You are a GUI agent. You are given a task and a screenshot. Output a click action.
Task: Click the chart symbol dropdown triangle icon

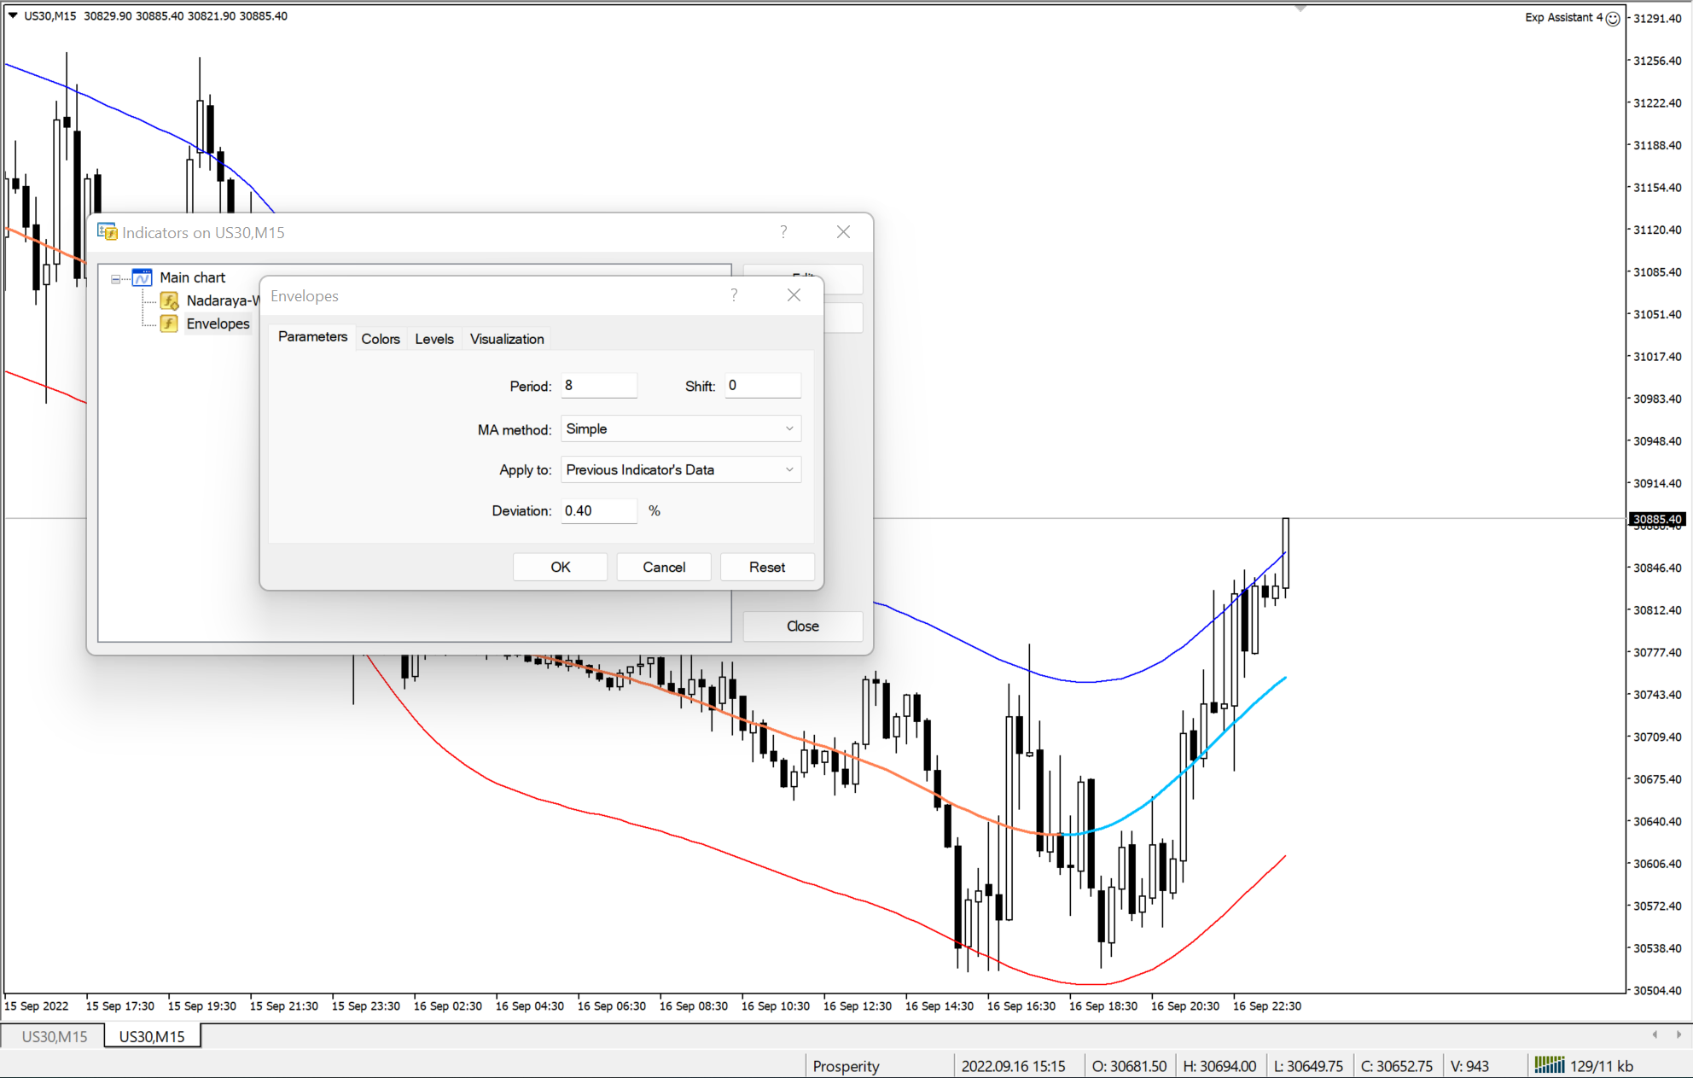click(13, 15)
